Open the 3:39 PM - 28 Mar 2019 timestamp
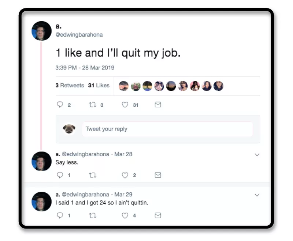 [x=85, y=68]
